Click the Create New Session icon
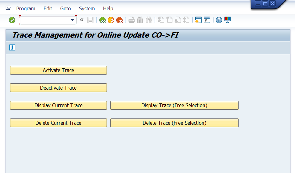This screenshot has height=173, width=295. click(x=198, y=20)
